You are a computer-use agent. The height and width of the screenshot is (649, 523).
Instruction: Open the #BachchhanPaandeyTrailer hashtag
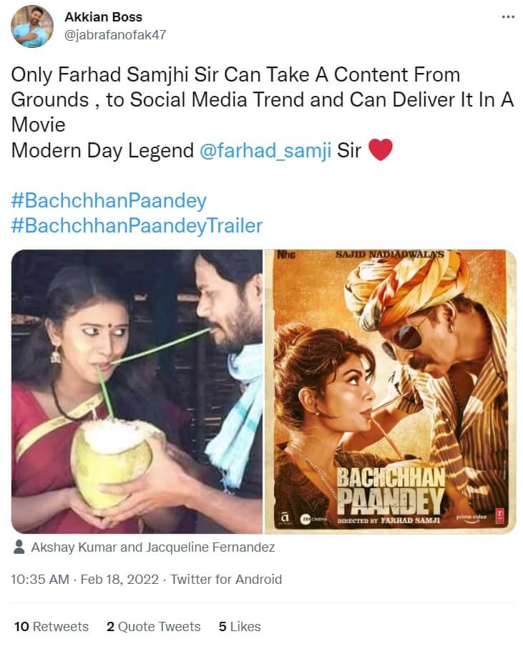click(x=137, y=226)
